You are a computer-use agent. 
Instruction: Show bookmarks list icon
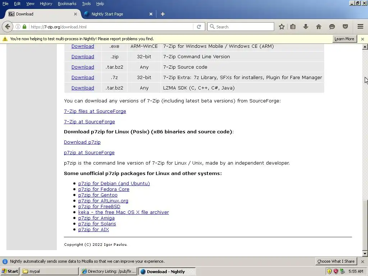(293, 27)
